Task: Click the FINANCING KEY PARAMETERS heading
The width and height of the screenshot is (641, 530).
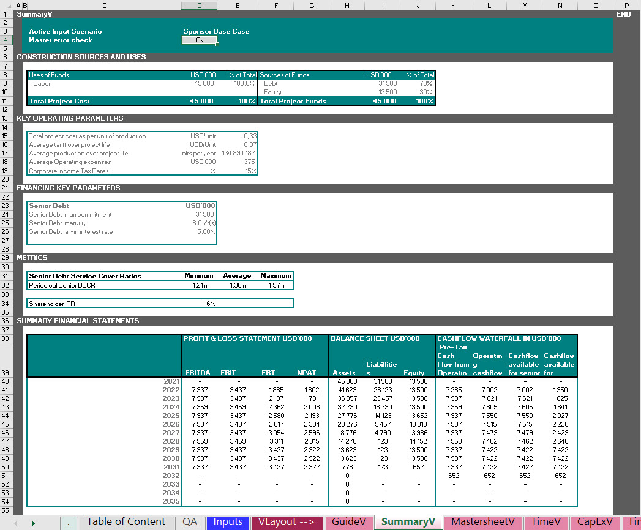Action: (x=69, y=188)
